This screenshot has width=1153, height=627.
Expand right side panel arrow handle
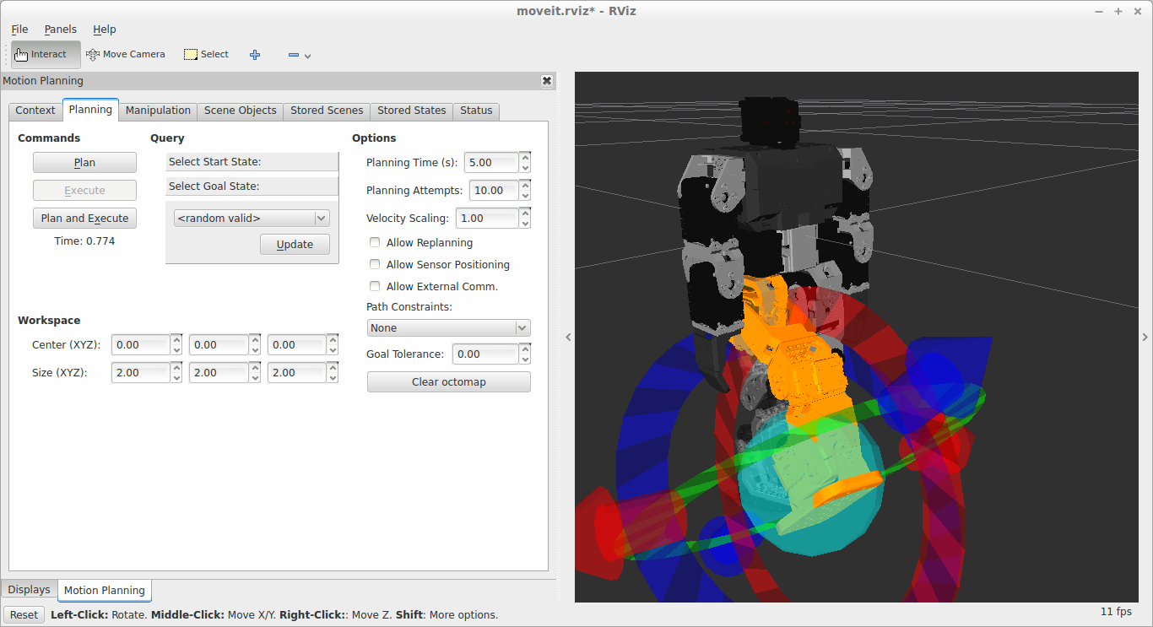point(1145,338)
